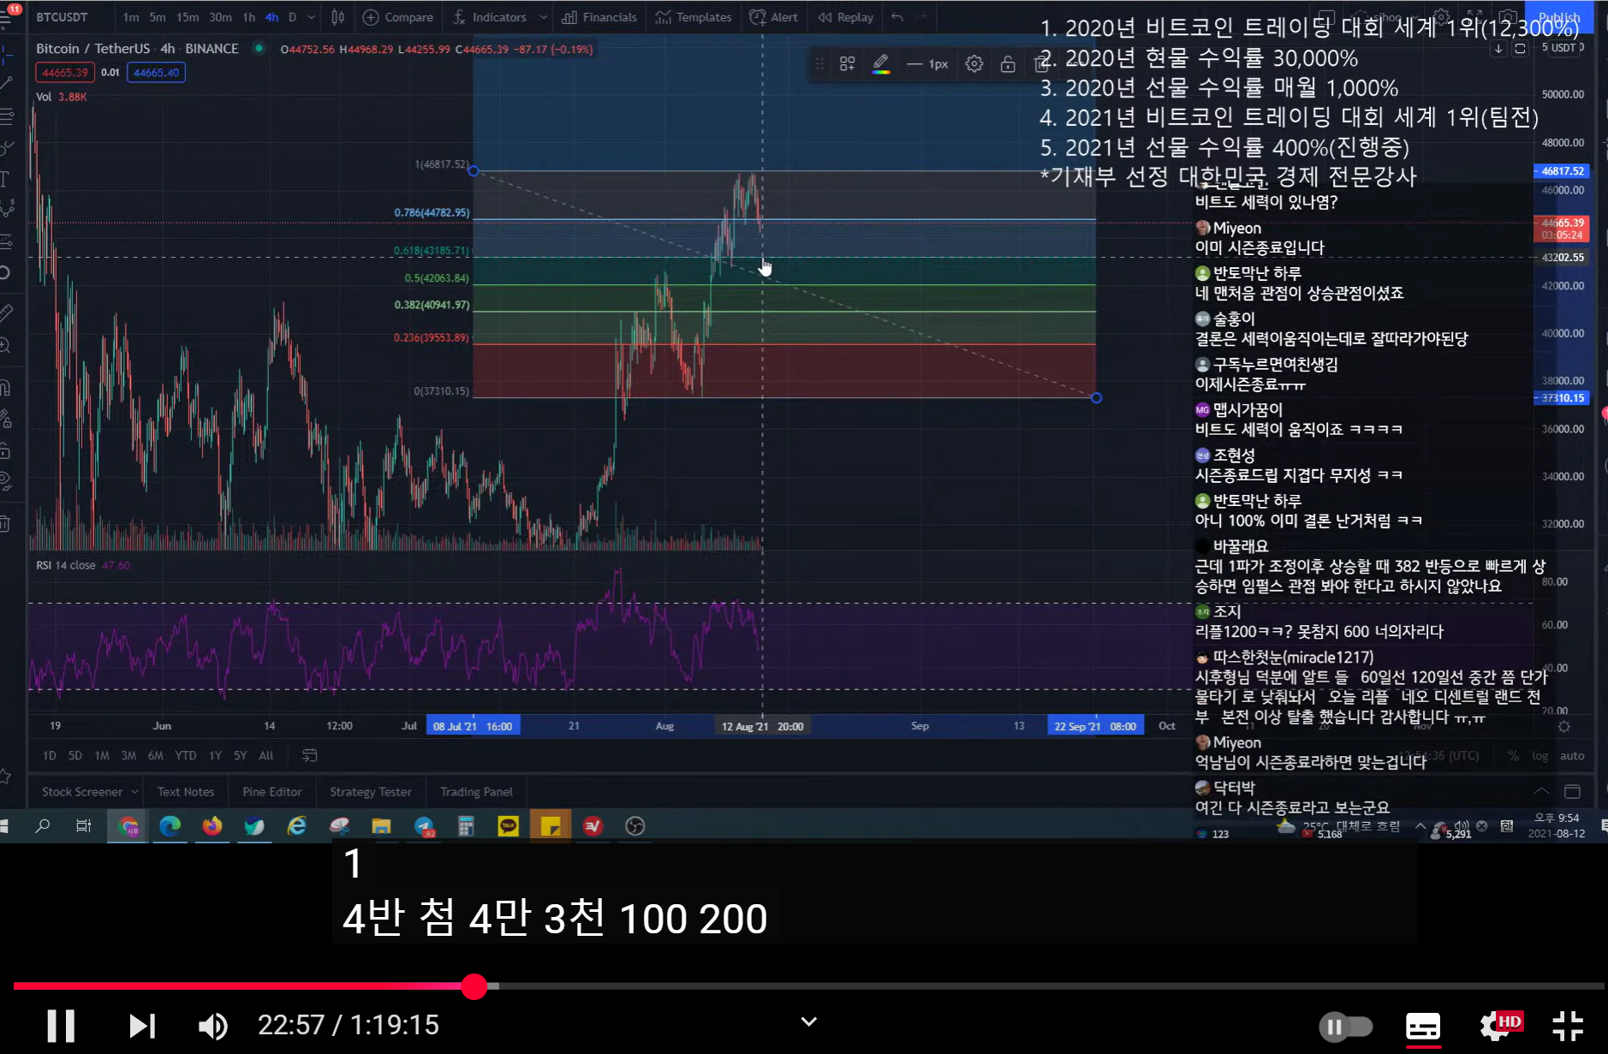The height and width of the screenshot is (1054, 1608).
Task: Click the red sell price 44665.39 button
Action: (65, 73)
